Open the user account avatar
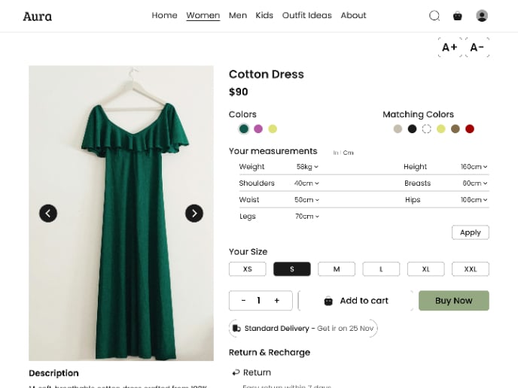Image resolution: width=518 pixels, height=388 pixels. point(482,16)
